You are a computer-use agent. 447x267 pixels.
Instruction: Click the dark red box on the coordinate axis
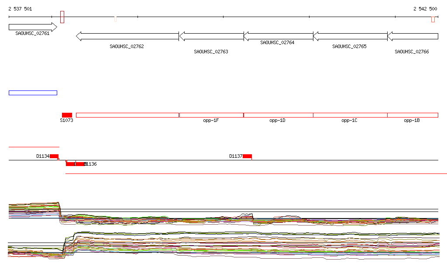point(62,17)
